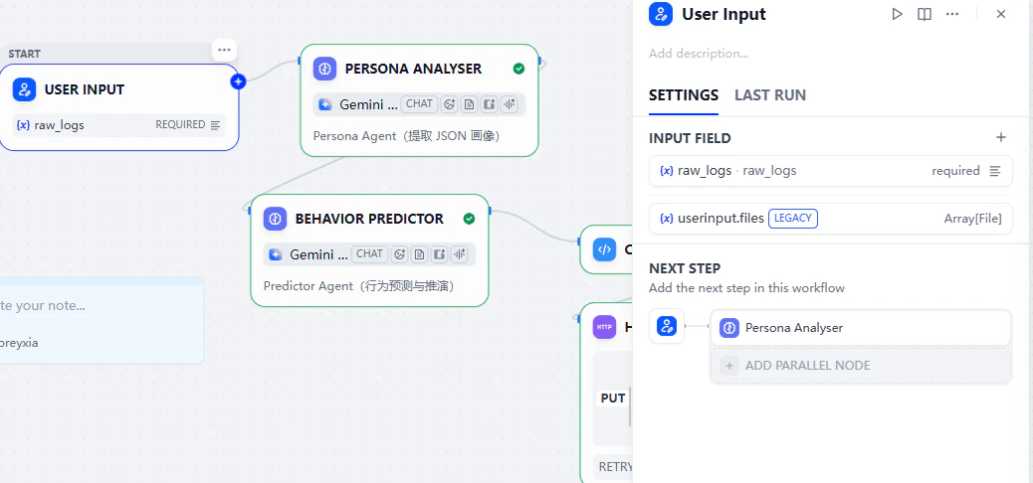Click the Legacy userinput.files variable row

coord(830,219)
